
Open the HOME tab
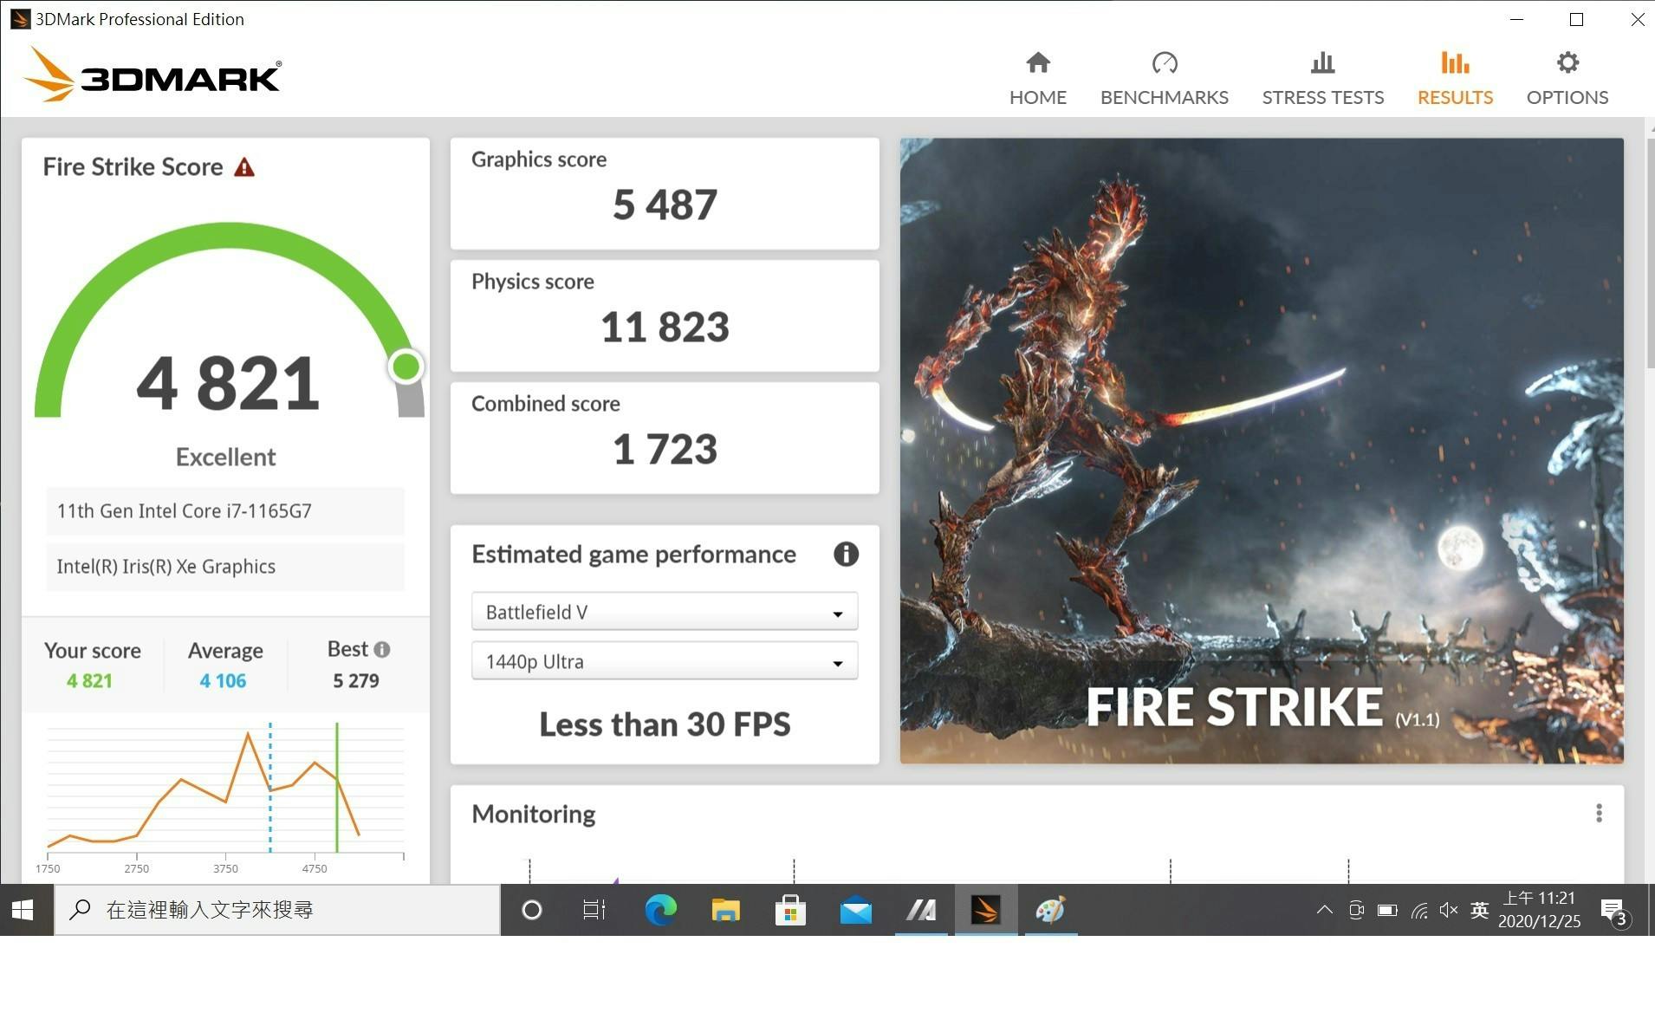click(x=1037, y=78)
